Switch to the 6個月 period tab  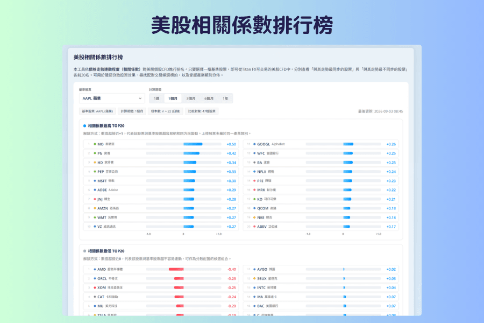tap(209, 99)
